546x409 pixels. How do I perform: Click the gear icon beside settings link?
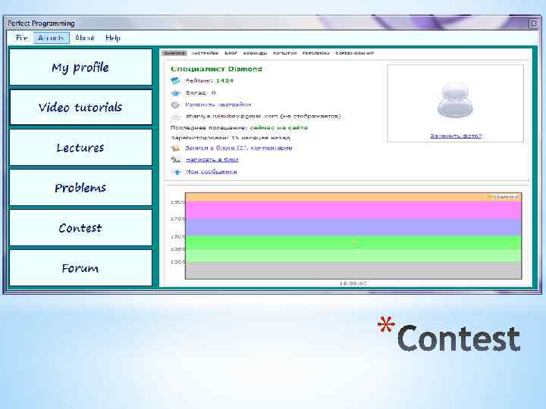[175, 105]
